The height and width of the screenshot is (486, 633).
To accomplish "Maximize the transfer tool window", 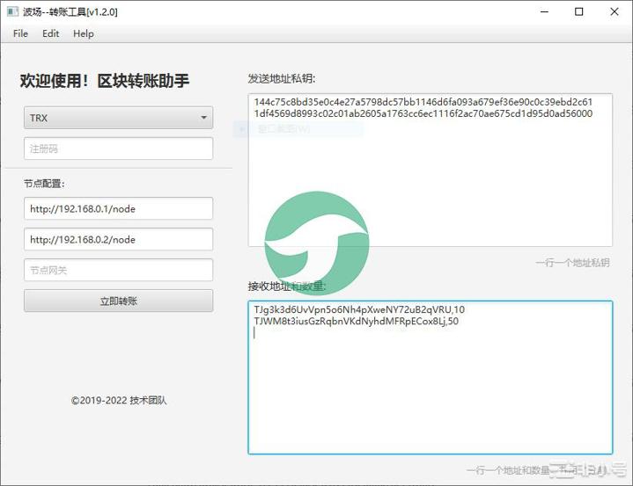I will (x=579, y=11).
